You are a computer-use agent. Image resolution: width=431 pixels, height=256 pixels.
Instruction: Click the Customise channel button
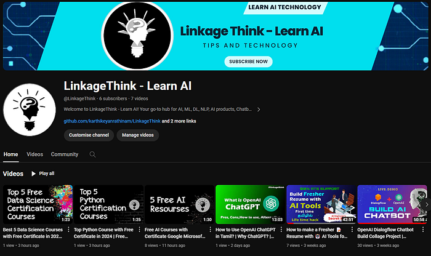tap(89, 135)
